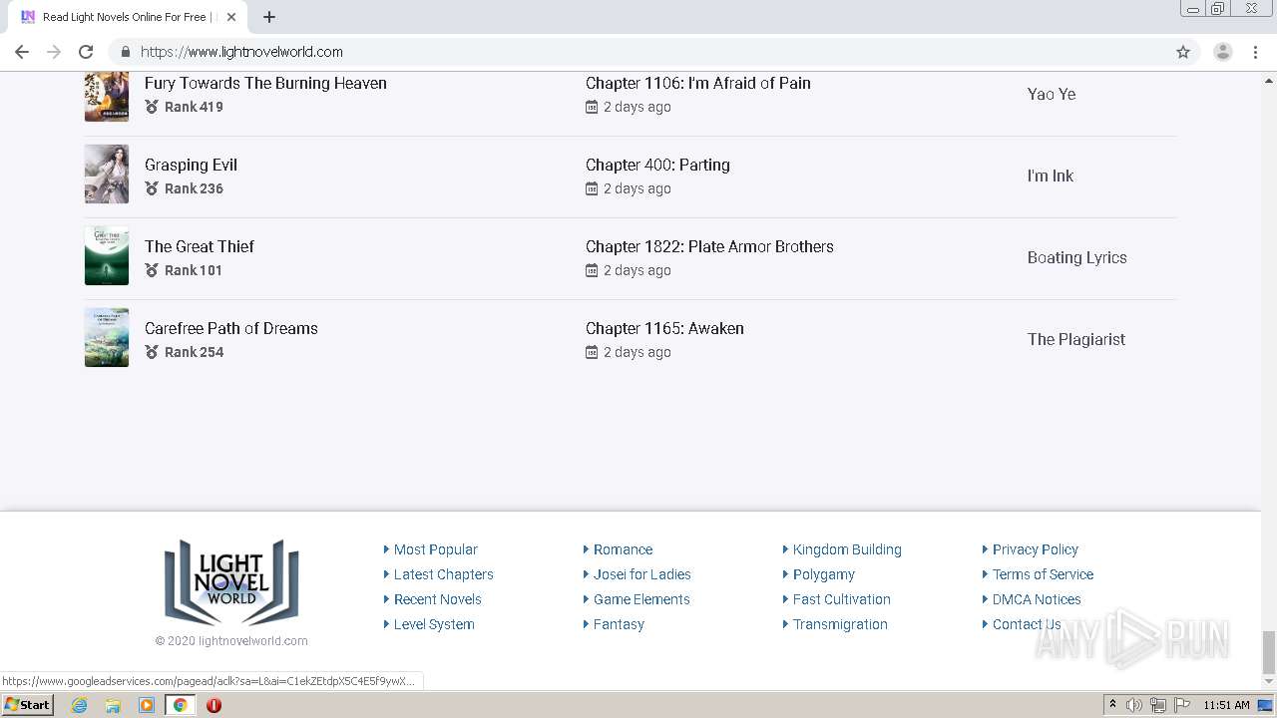Image resolution: width=1277 pixels, height=718 pixels.
Task: Open the Fast Cultivation link
Action: [841, 599]
